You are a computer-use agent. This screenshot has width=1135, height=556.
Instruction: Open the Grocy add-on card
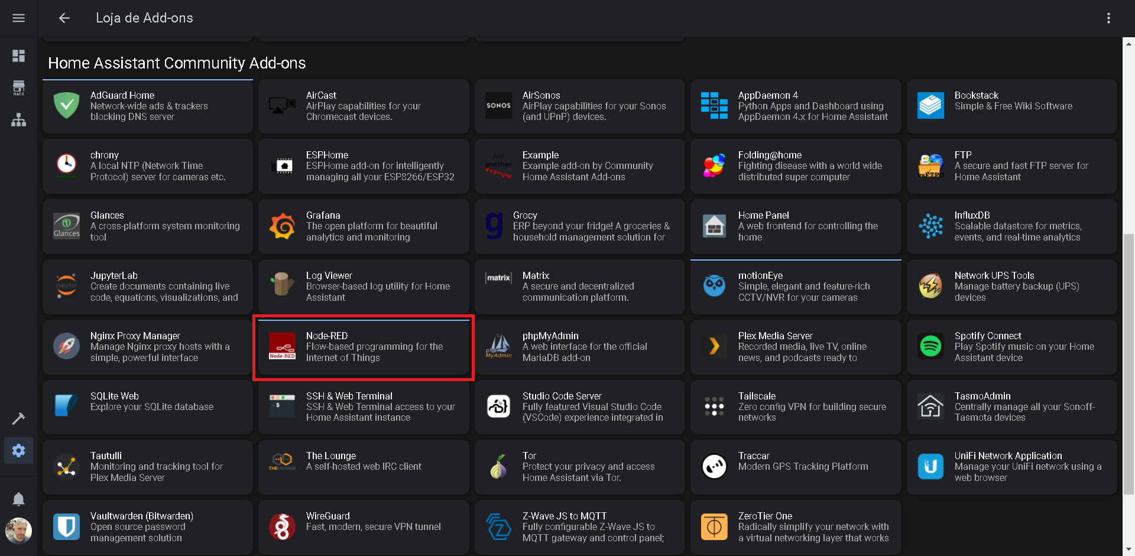[579, 226]
